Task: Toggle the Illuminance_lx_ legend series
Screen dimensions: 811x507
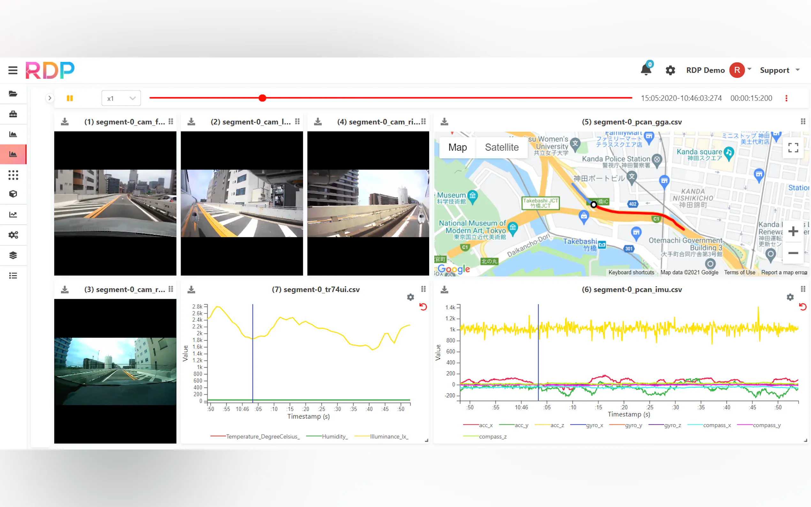Action: [x=389, y=436]
